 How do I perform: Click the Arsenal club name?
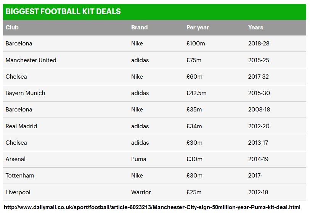[x=16, y=159]
